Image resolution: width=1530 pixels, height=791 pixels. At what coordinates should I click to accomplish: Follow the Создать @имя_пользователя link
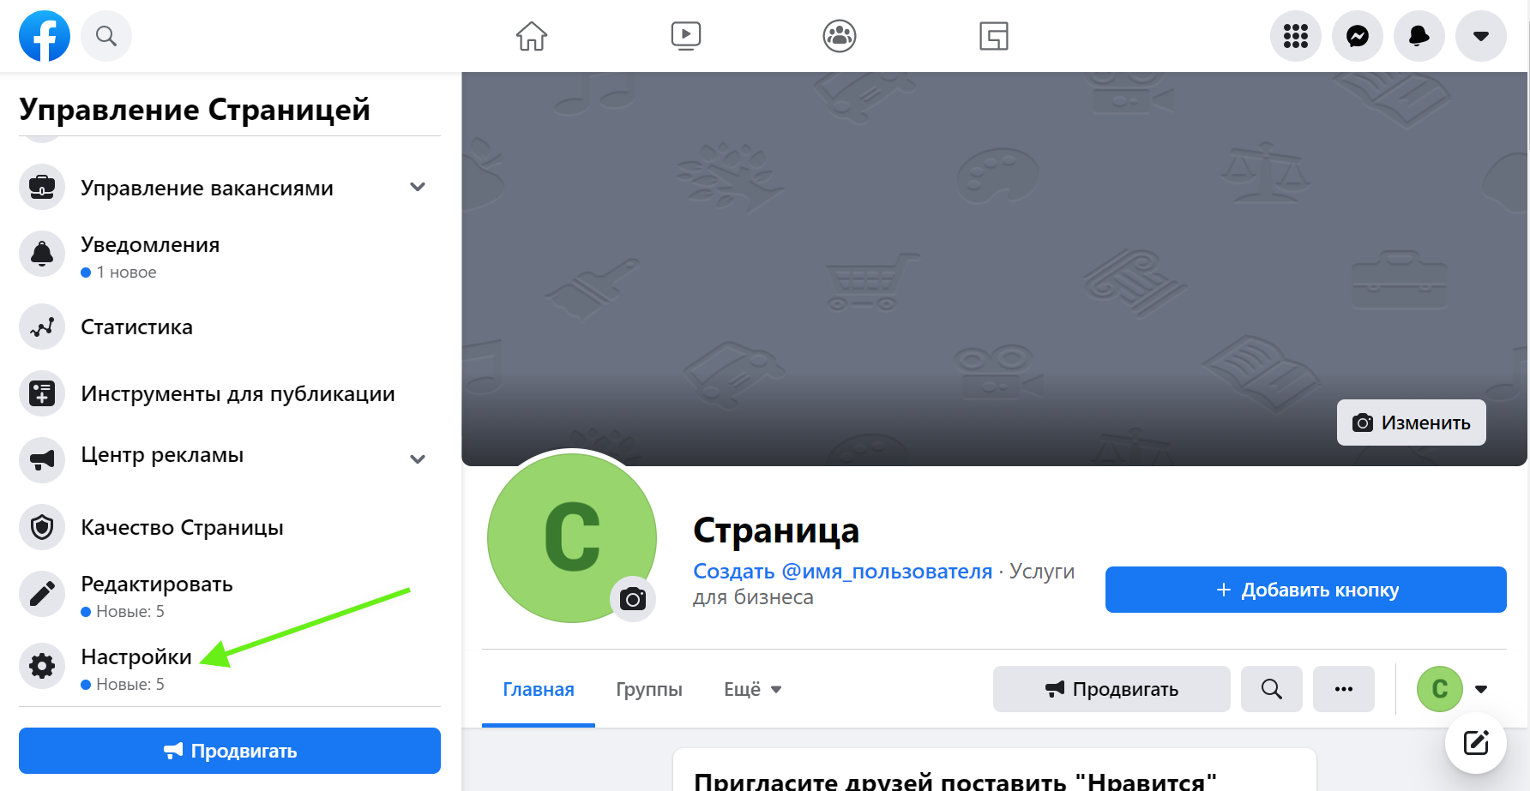(x=842, y=571)
